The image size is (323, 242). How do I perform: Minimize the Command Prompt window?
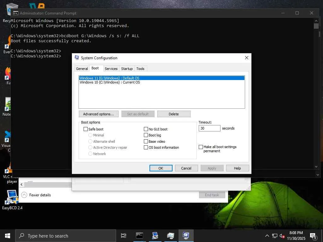(283, 13)
